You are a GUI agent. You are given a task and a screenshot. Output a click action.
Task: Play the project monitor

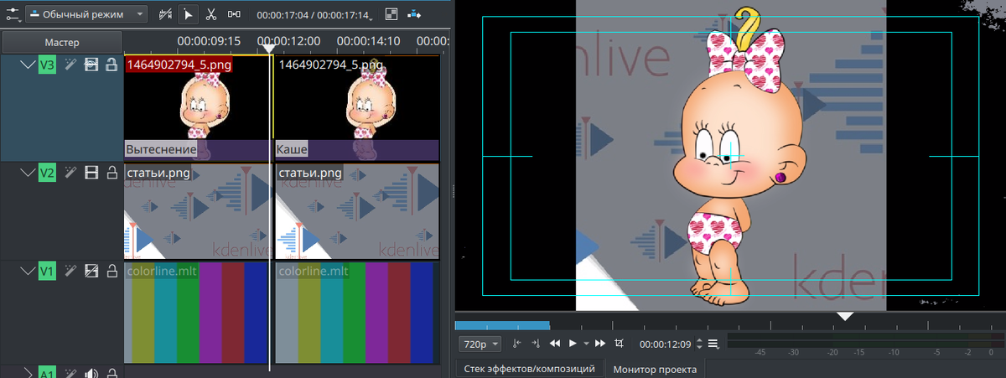tap(573, 344)
